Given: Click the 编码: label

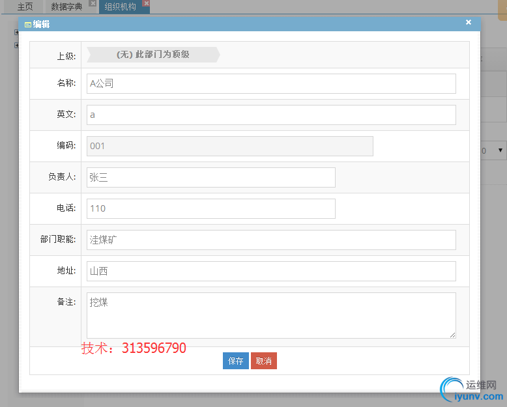Looking at the screenshot, I should tap(66, 145).
